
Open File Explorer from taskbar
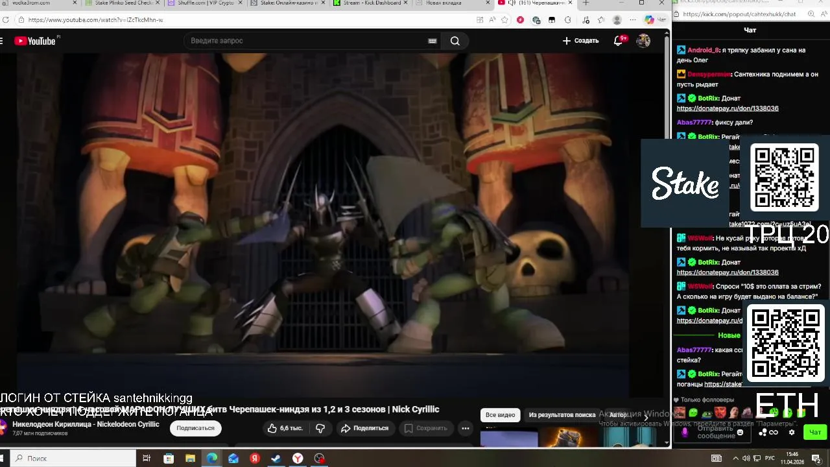click(x=190, y=459)
